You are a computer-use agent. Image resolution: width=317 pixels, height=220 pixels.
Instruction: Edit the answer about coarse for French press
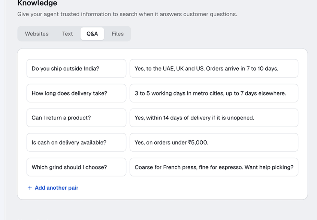click(214, 167)
